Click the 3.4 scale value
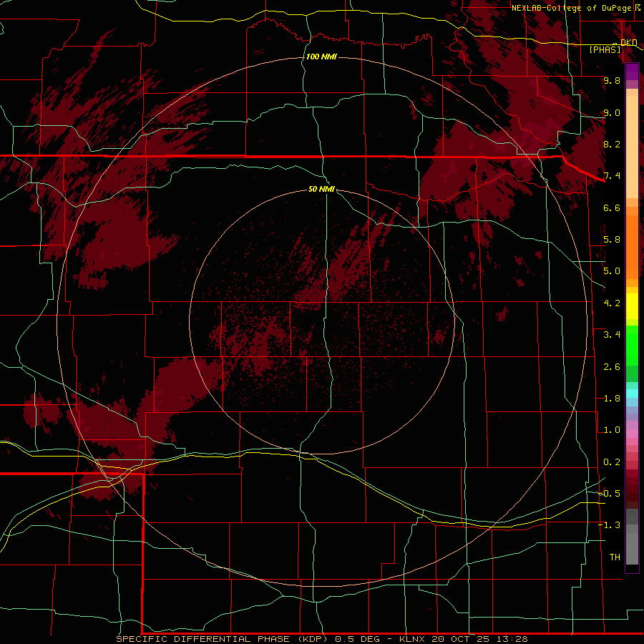The height and width of the screenshot is (644, 644). pos(612,335)
